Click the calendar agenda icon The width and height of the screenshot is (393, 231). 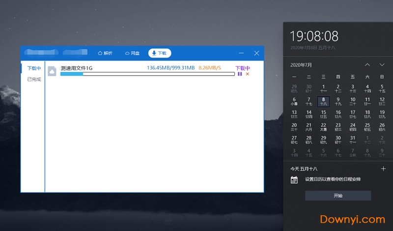click(x=294, y=180)
